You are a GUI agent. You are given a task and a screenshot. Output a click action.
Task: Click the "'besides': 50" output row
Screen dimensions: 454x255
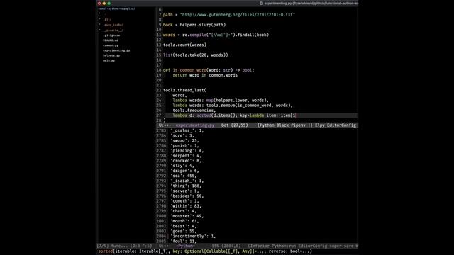(187, 196)
